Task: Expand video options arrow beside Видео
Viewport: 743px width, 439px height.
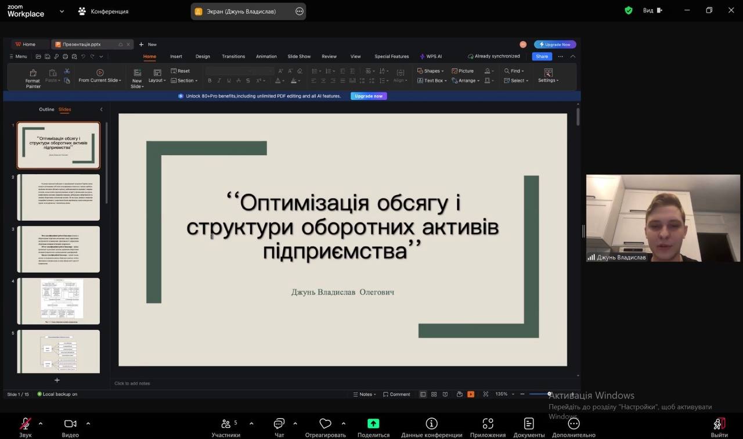Action: point(88,423)
